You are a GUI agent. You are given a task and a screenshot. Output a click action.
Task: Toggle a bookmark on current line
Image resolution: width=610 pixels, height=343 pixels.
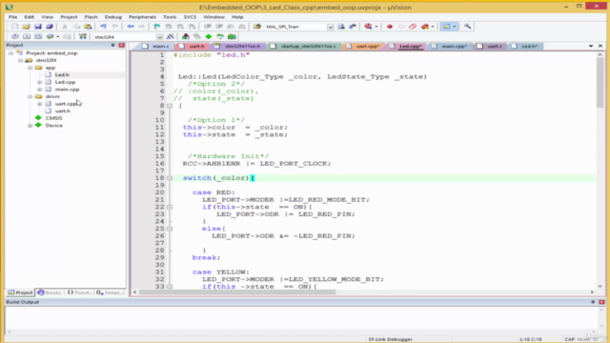pos(156,27)
